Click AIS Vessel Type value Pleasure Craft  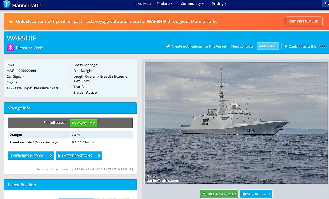point(46,88)
